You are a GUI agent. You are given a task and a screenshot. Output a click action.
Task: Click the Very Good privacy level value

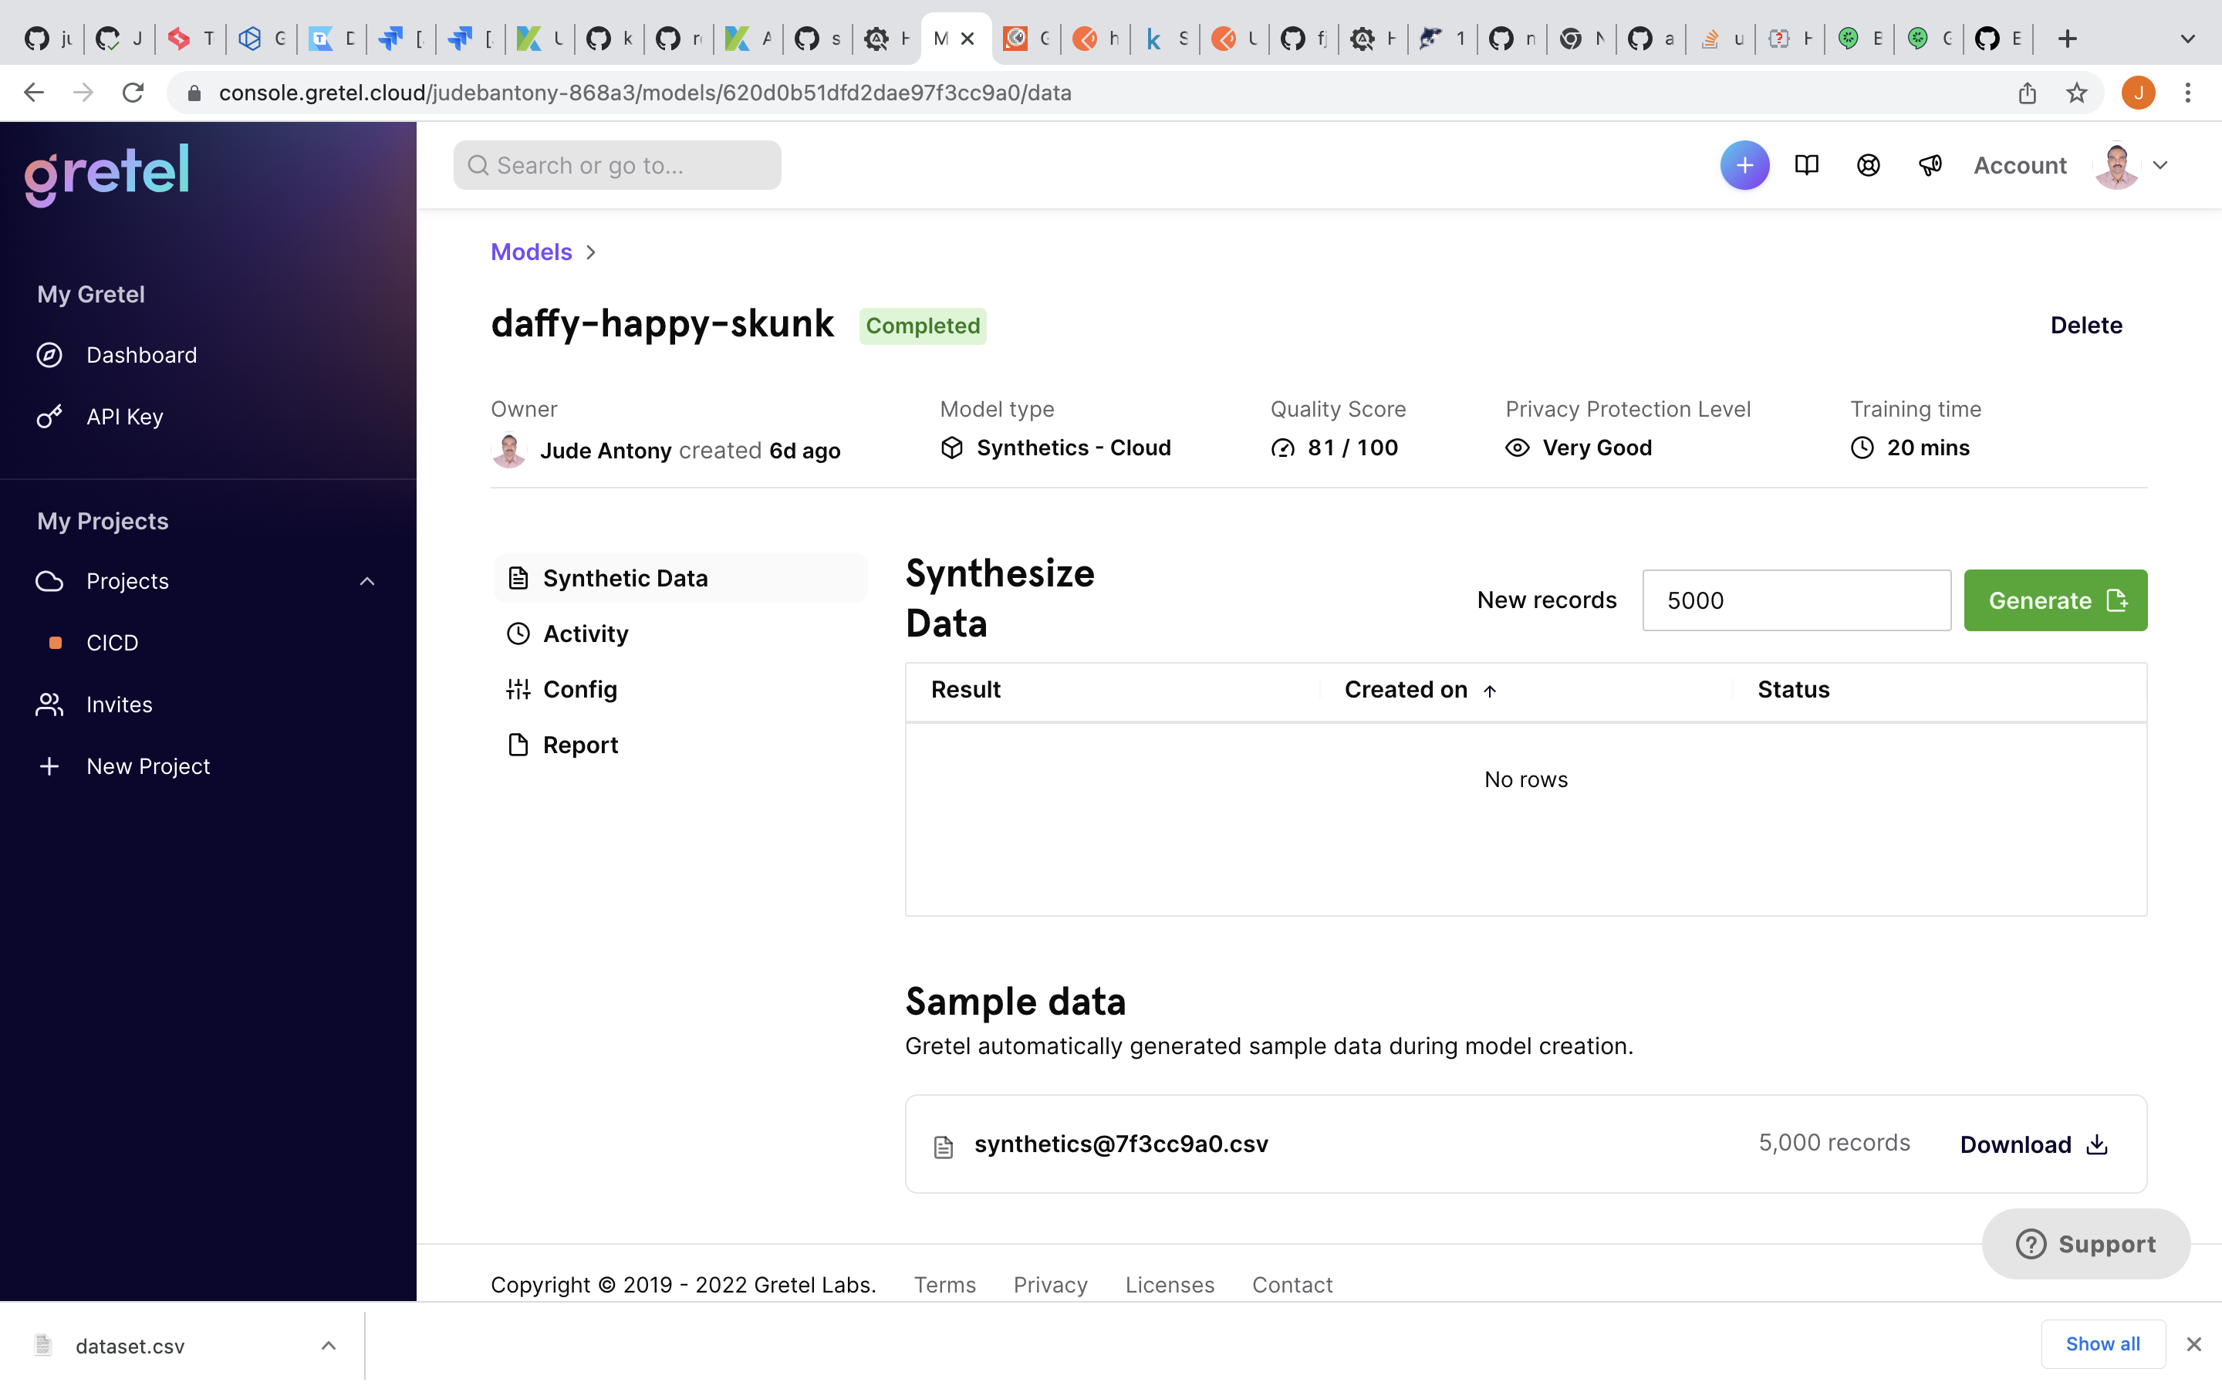click(x=1597, y=448)
